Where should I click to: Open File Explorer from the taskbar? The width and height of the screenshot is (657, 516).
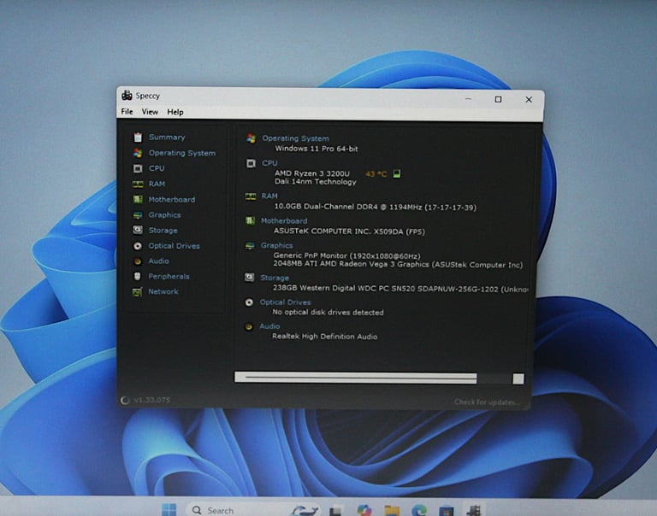point(392,511)
